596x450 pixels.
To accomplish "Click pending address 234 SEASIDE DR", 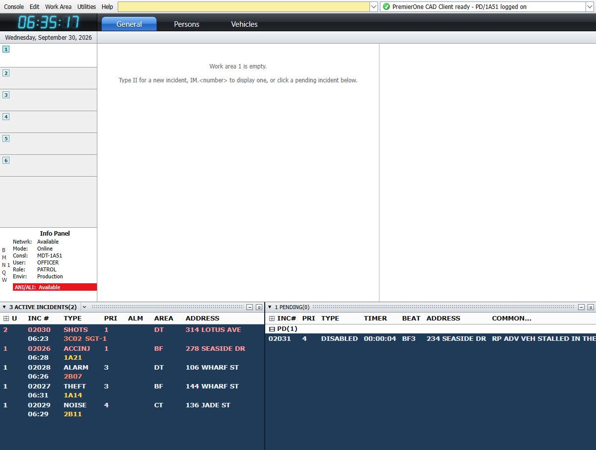I will click(456, 338).
